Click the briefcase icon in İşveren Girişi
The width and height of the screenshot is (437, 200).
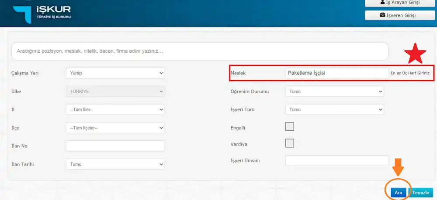(382, 15)
